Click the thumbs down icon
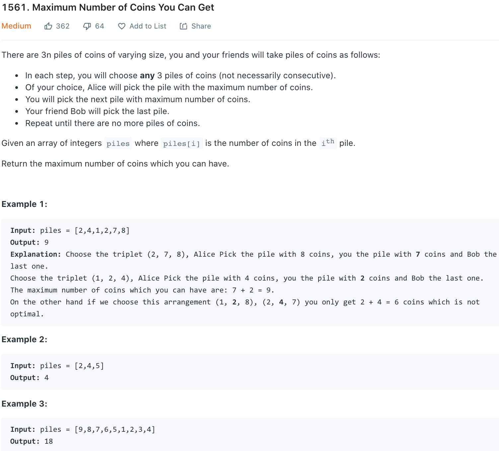Screen dimensions: 499x451 pyautogui.click(x=87, y=26)
